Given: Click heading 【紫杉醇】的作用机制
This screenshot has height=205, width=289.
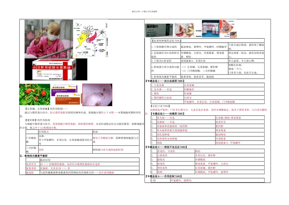Looking at the screenshot, I should pyautogui.click(x=37, y=120).
